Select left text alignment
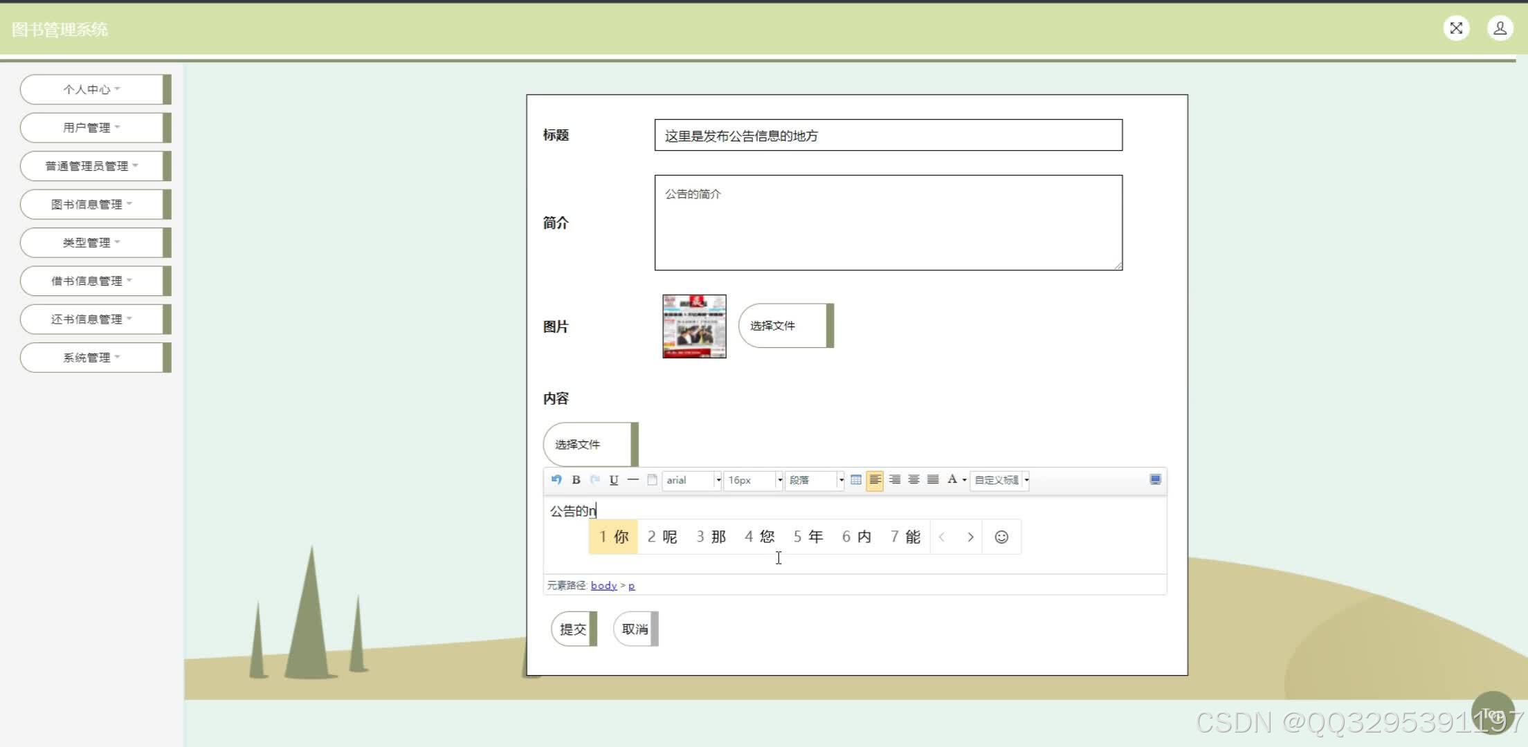This screenshot has width=1528, height=747. [875, 479]
